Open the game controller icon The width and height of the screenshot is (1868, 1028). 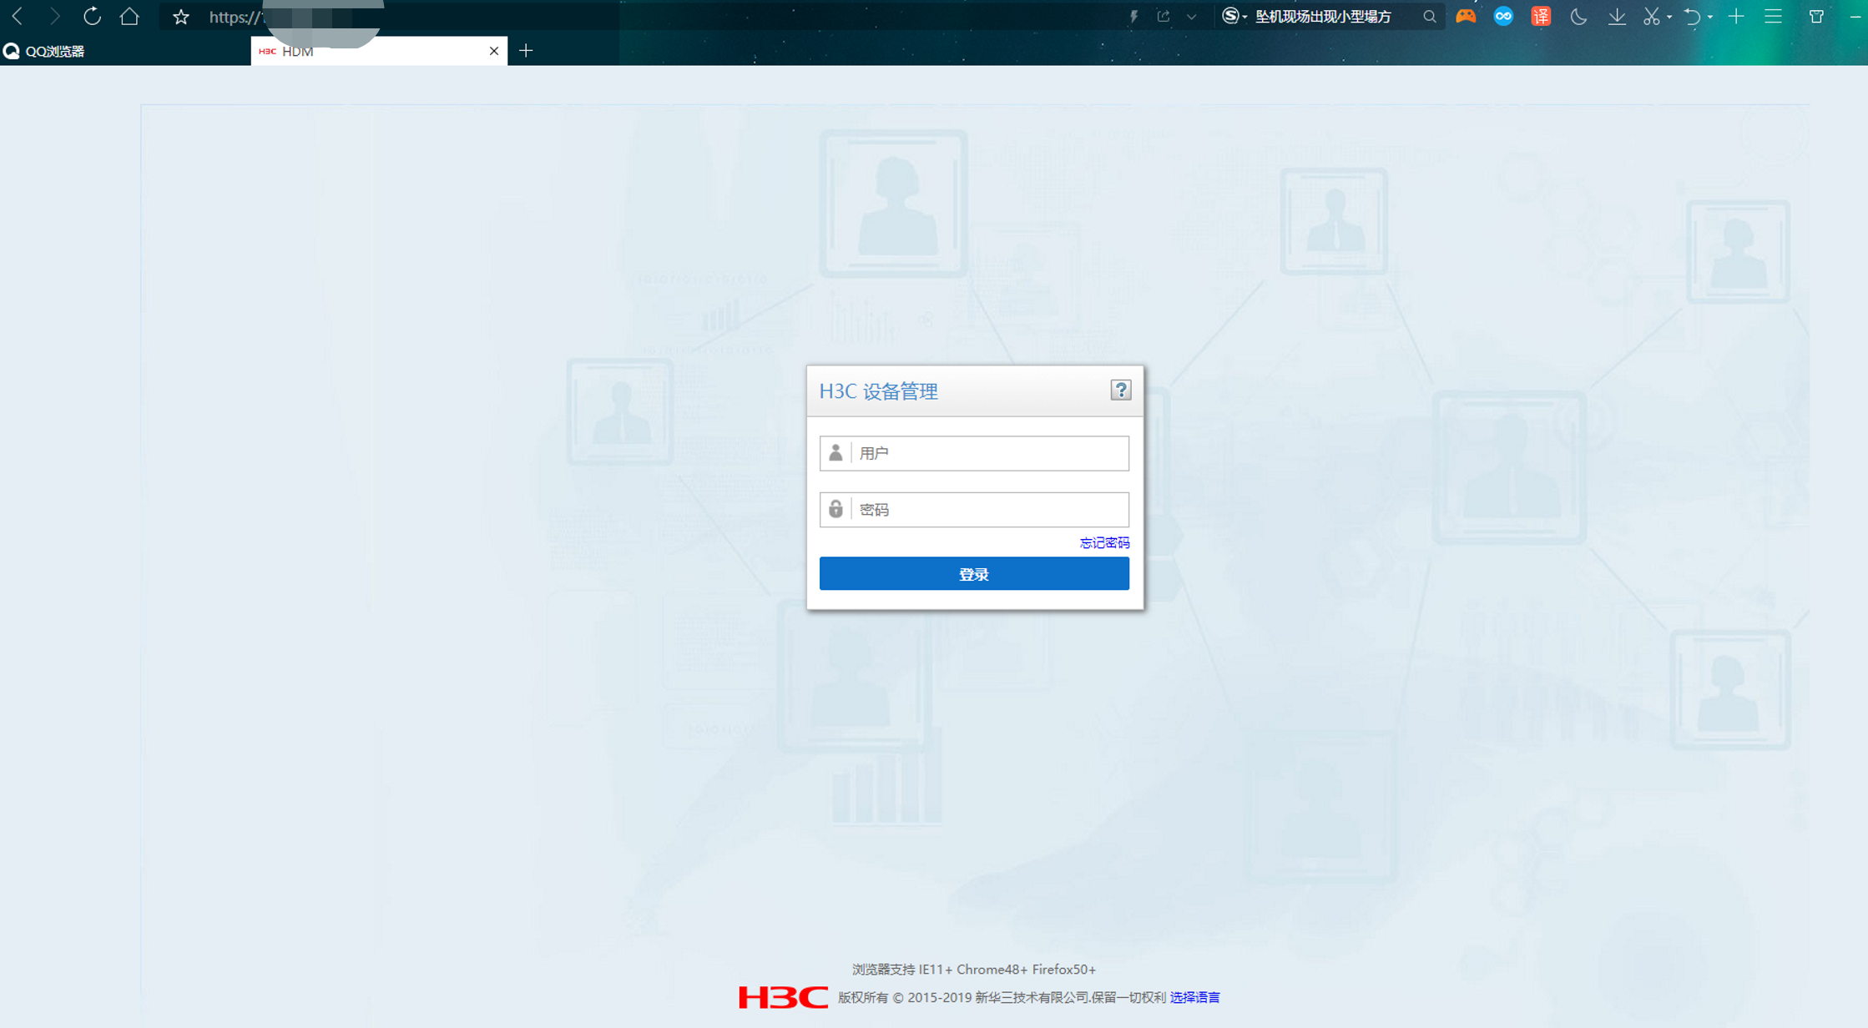[1466, 16]
